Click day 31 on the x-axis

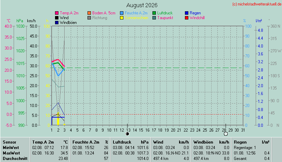pos(243,130)
